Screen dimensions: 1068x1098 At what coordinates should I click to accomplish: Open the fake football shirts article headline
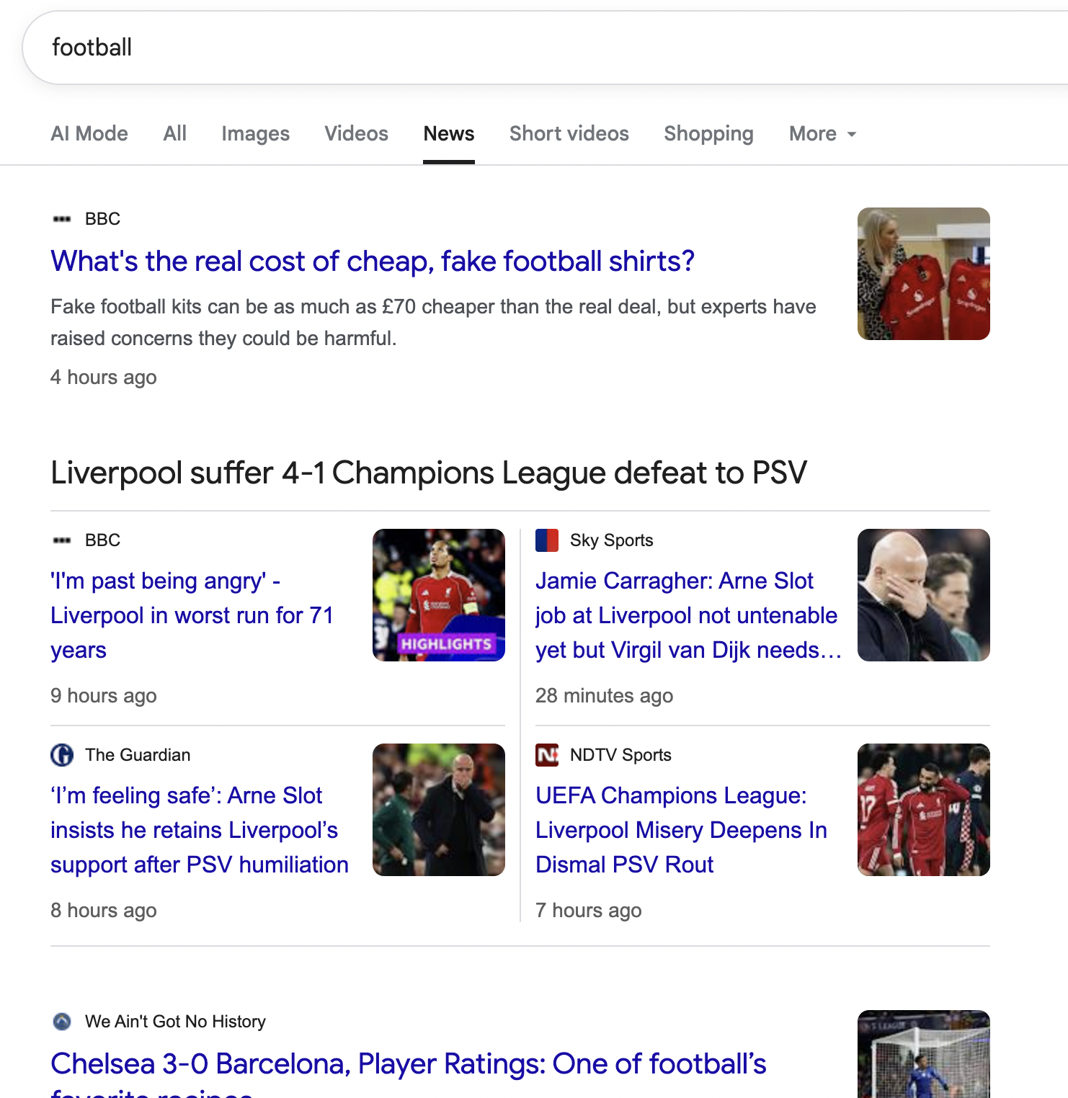(x=372, y=262)
